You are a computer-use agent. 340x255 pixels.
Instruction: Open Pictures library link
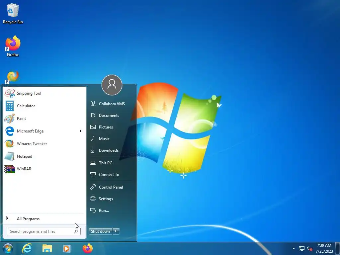112,127
